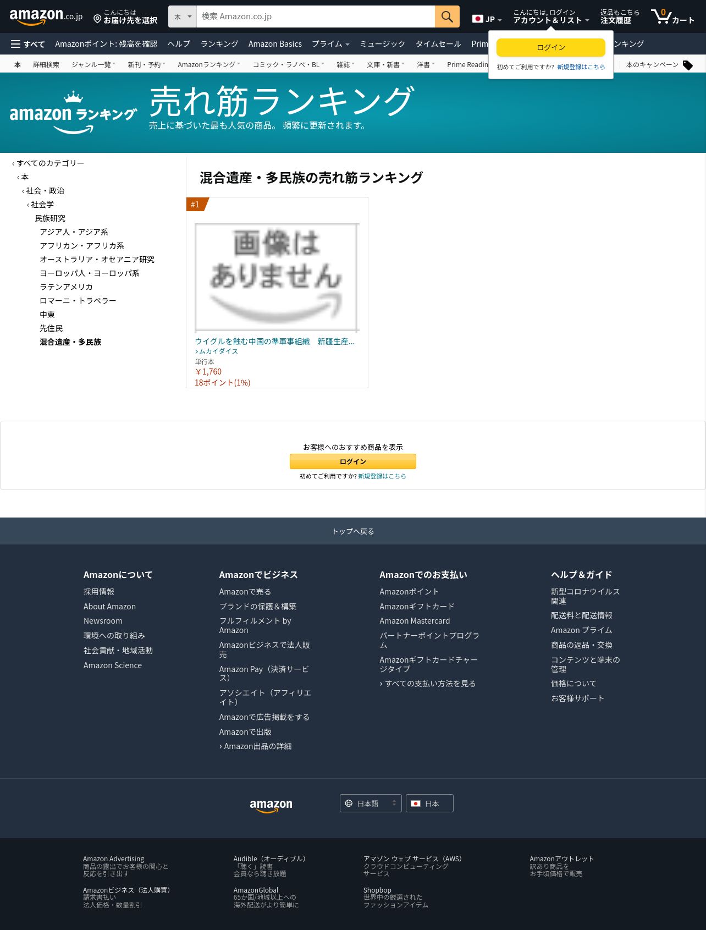
Task: Select オーストラリア・オセアニア研究 category
Action: [97, 260]
